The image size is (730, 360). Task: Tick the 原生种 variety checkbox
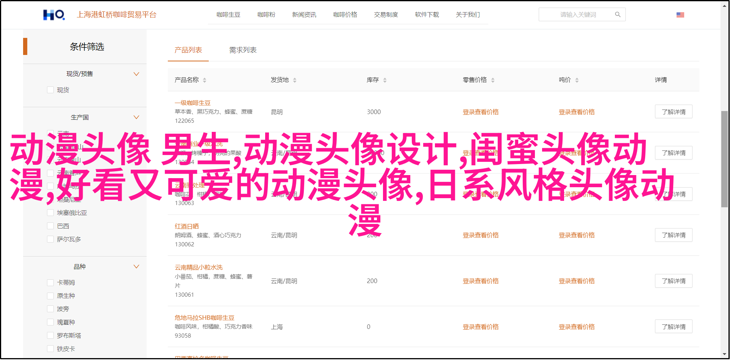coord(50,296)
